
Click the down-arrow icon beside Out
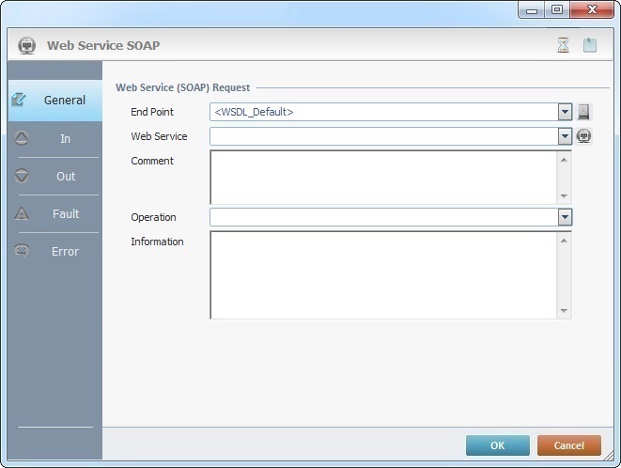pos(23,176)
